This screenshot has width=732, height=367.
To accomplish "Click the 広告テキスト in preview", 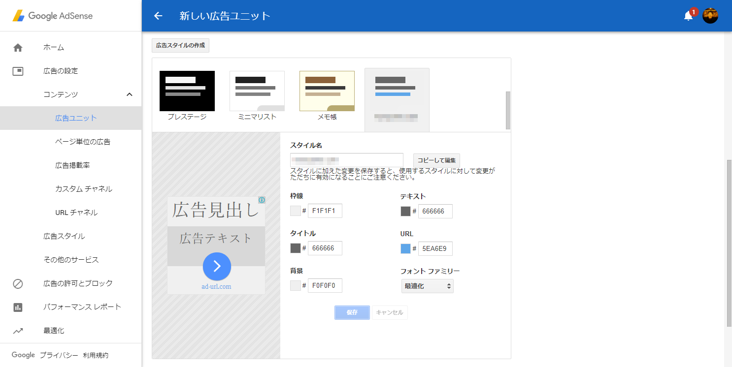I will [216, 239].
